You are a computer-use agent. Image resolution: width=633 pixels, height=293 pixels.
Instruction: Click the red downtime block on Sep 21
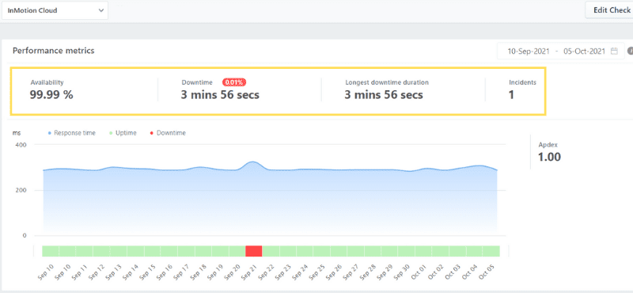pos(254,251)
